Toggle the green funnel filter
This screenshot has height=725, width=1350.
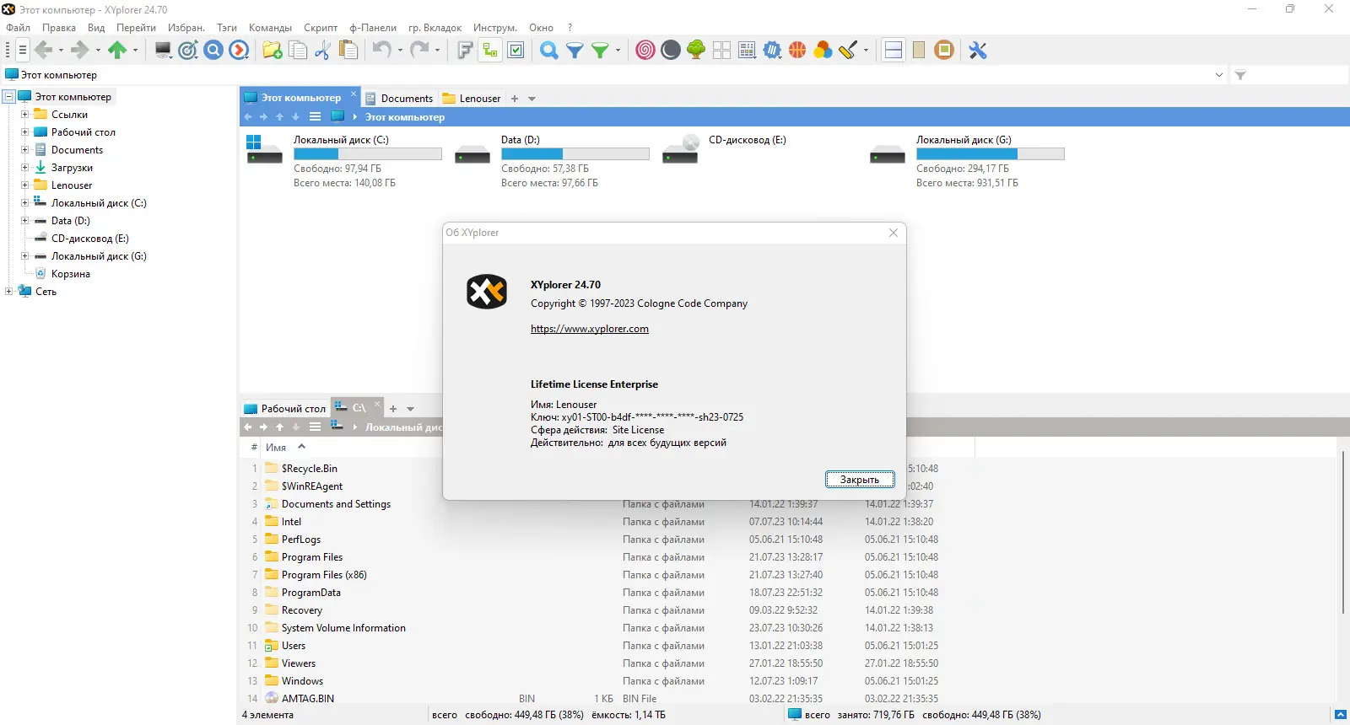[x=600, y=51]
